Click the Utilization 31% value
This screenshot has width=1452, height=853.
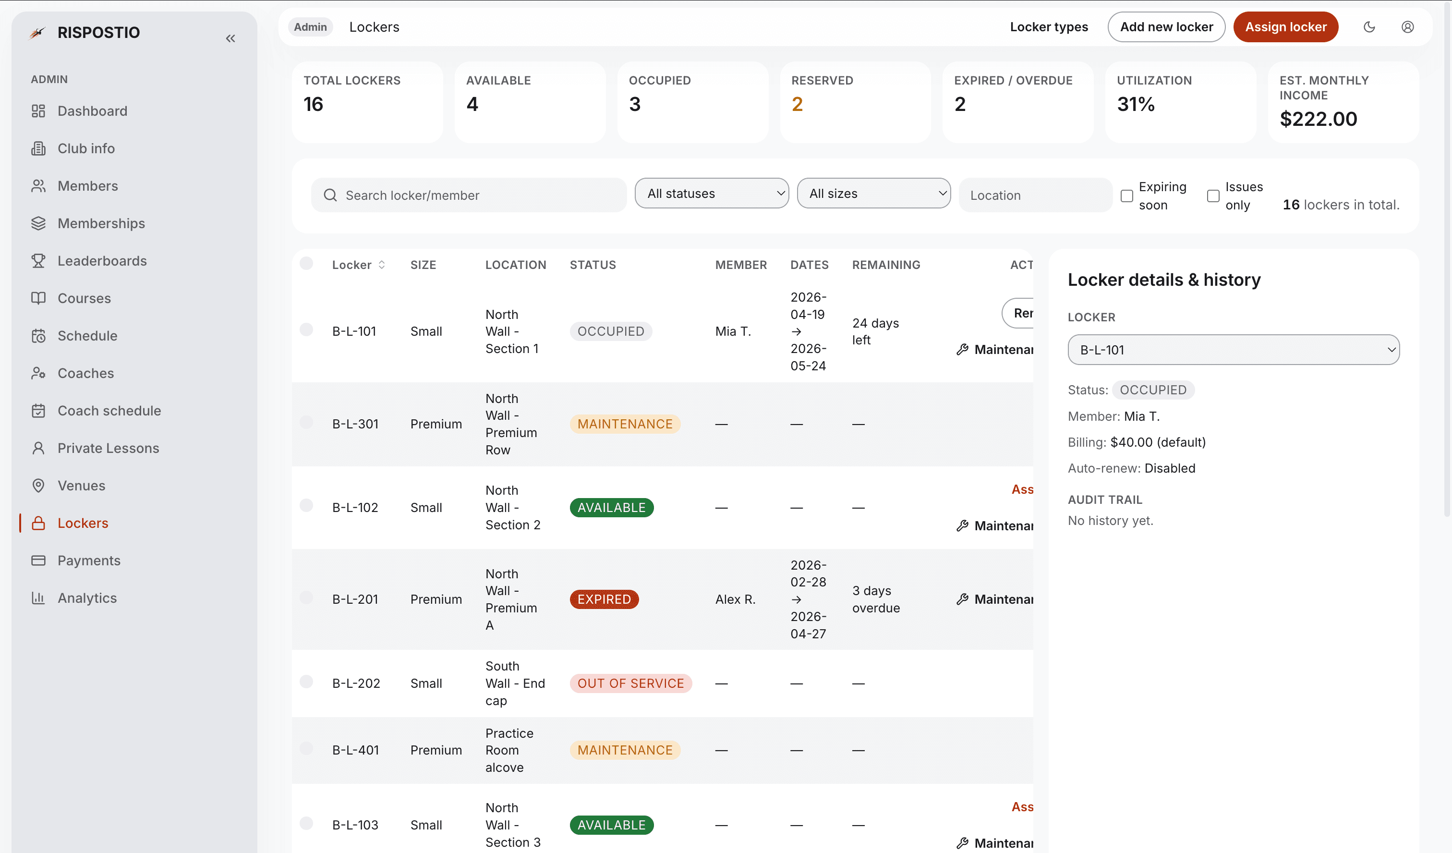click(x=1136, y=104)
